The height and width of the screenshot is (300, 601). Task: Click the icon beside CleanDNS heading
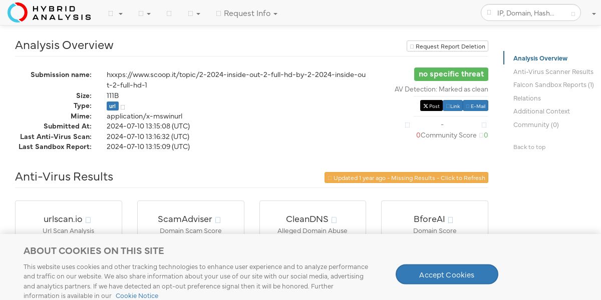(334, 220)
